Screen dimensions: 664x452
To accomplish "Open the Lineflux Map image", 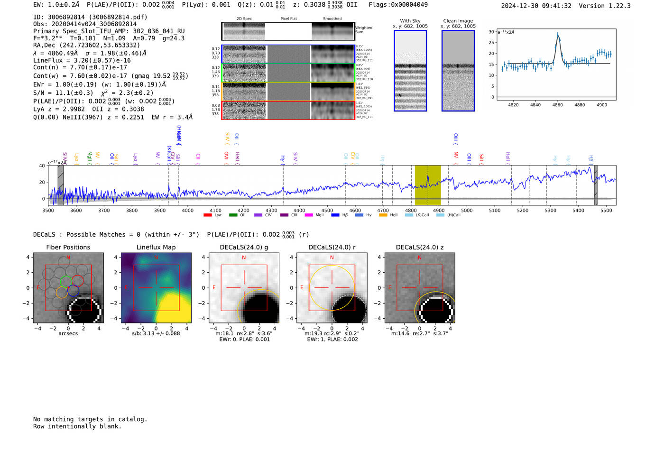I will (156, 288).
